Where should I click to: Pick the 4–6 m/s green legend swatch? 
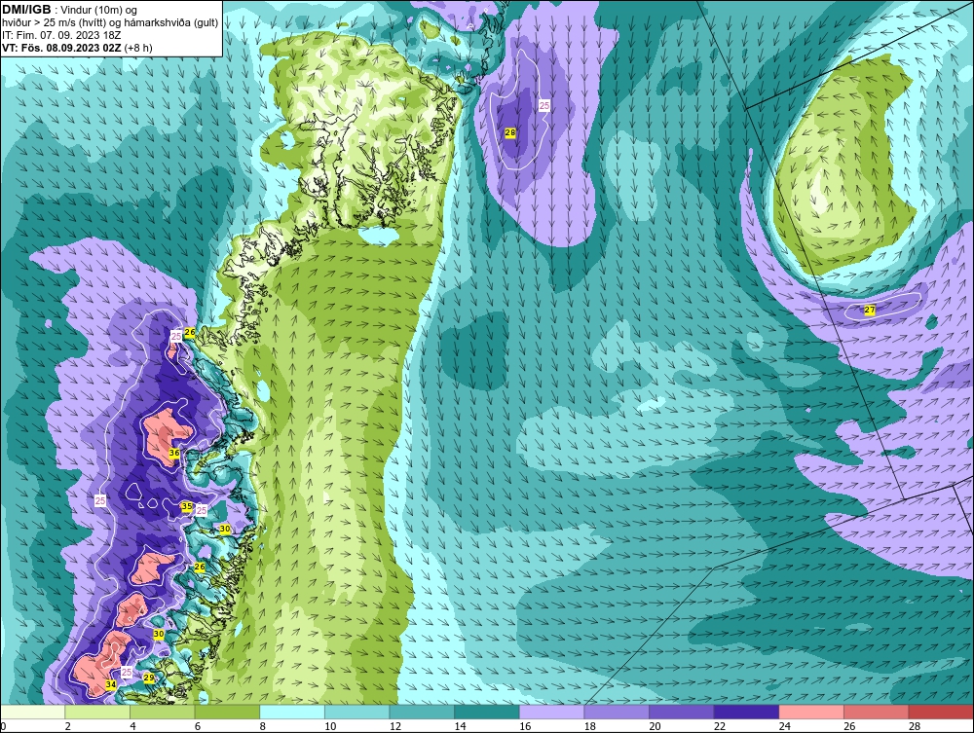click(162, 712)
